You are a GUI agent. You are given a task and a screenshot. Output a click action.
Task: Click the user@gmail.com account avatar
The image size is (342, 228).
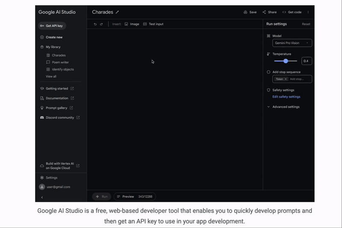coord(42,187)
